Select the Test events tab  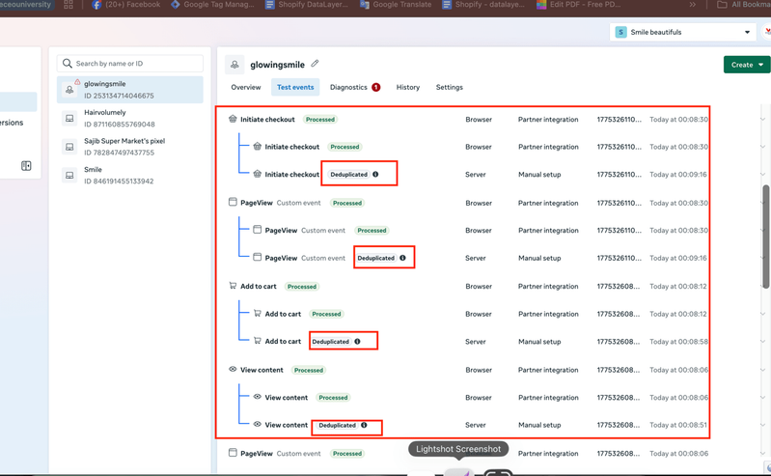pyautogui.click(x=295, y=87)
